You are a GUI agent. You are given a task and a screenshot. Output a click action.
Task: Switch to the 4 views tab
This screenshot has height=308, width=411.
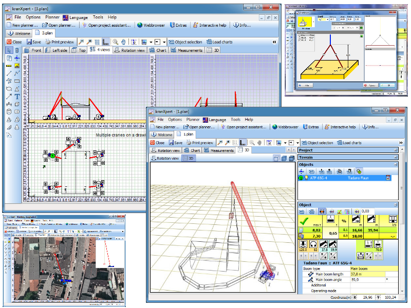pos(100,50)
